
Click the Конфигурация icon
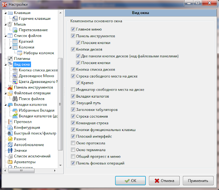tap(10, 127)
